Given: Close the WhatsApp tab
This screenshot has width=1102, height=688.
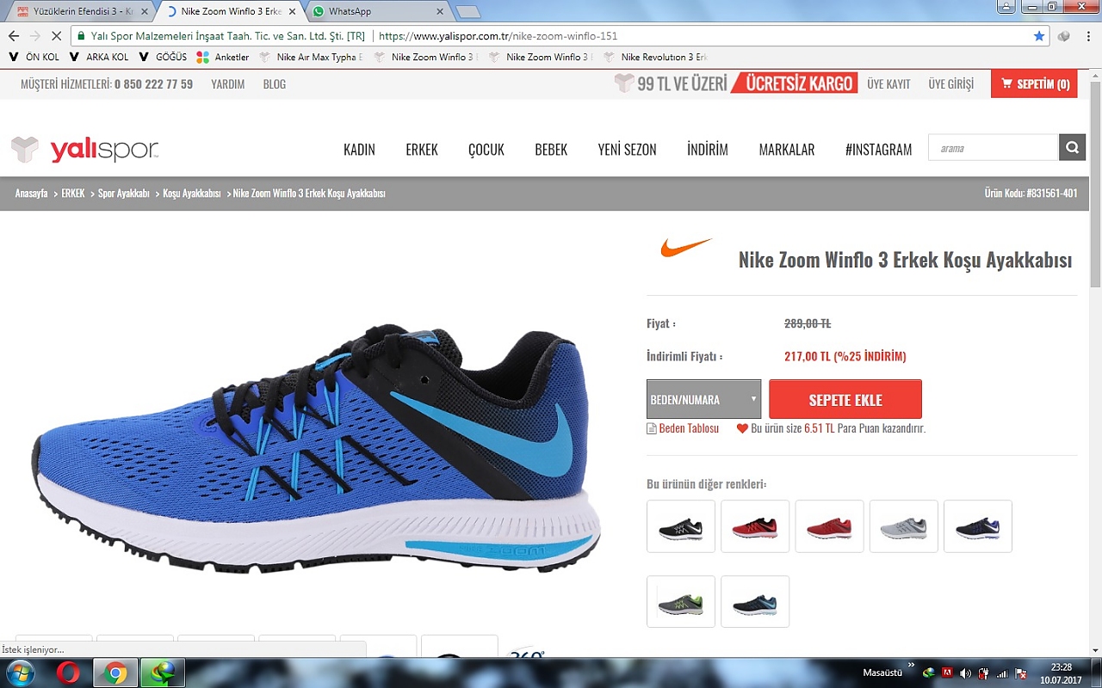Looking at the screenshot, I should pyautogui.click(x=440, y=12).
